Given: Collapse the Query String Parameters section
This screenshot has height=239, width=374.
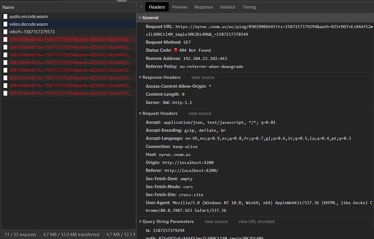Looking at the screenshot, I should [x=140, y=222].
